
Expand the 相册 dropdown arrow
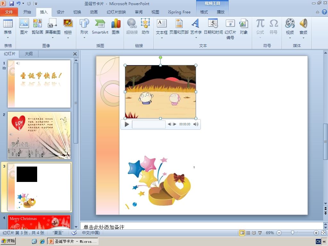click(x=68, y=38)
